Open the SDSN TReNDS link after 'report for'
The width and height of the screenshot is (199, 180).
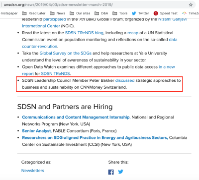tap(56, 73)
